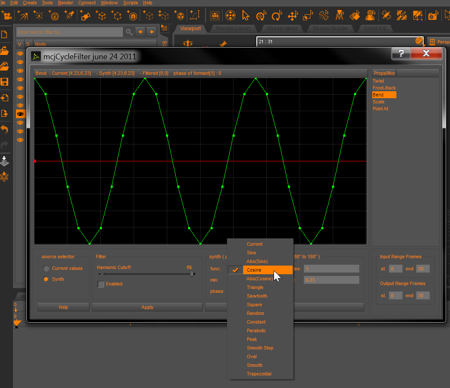Select the Rotate tool in the toolbar

pyautogui.click(x=276, y=16)
